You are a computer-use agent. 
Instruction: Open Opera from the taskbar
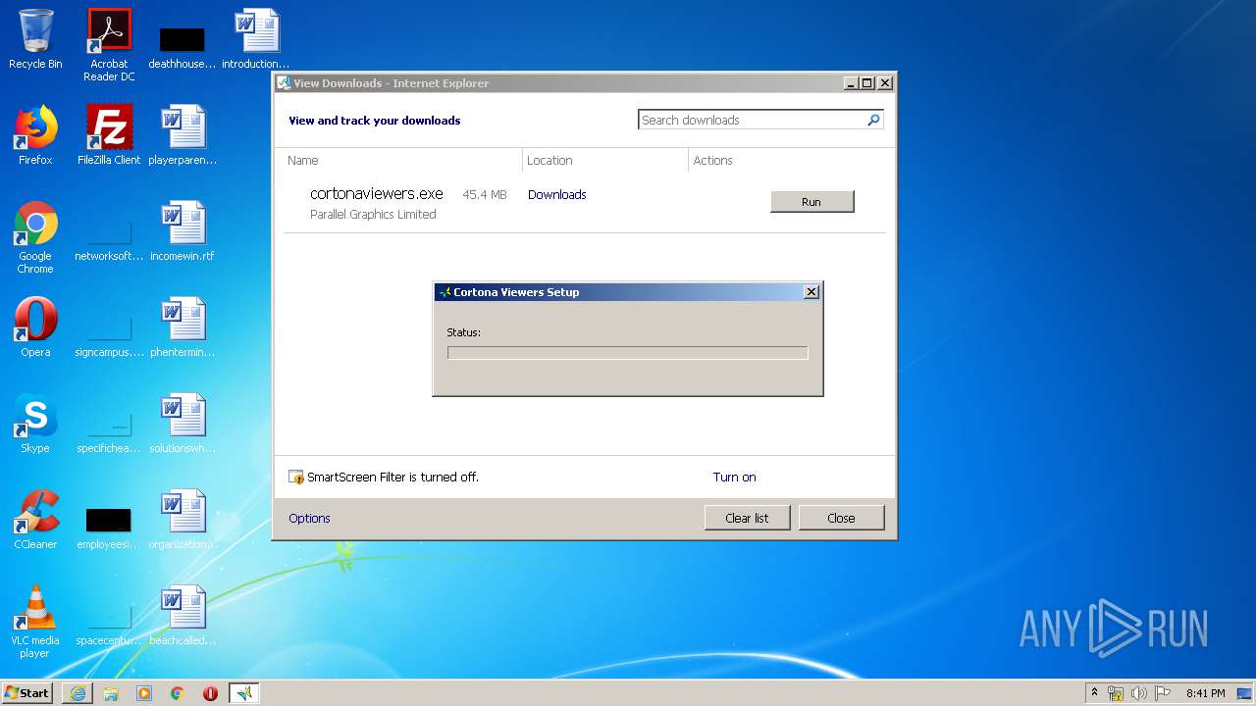pyautogui.click(x=210, y=693)
